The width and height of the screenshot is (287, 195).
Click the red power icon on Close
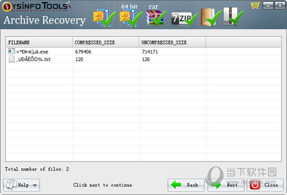coord(255,185)
